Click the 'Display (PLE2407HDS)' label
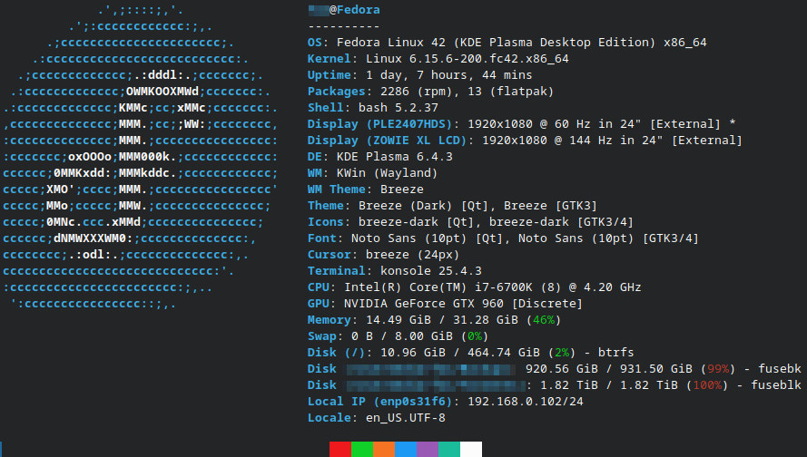807x457 pixels. point(379,124)
